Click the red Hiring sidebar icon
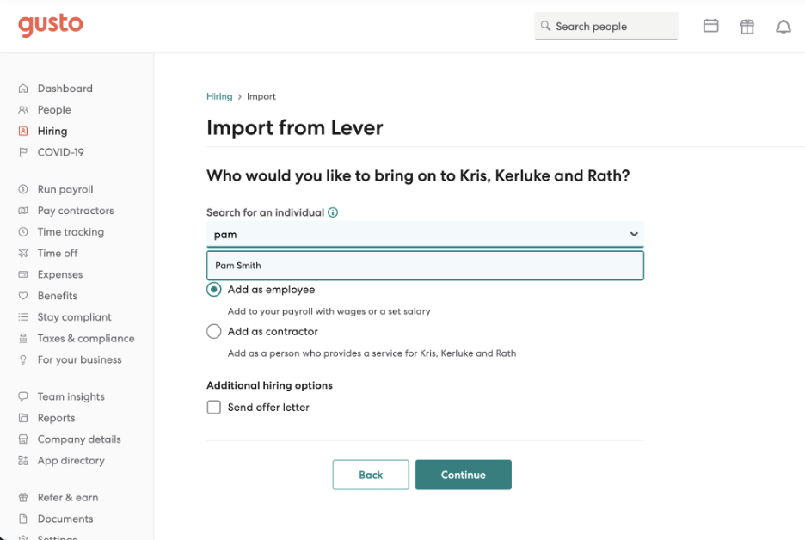 tap(23, 131)
